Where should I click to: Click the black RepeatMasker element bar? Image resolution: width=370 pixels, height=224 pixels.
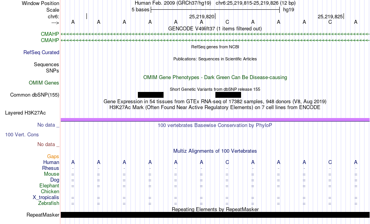[215, 215]
